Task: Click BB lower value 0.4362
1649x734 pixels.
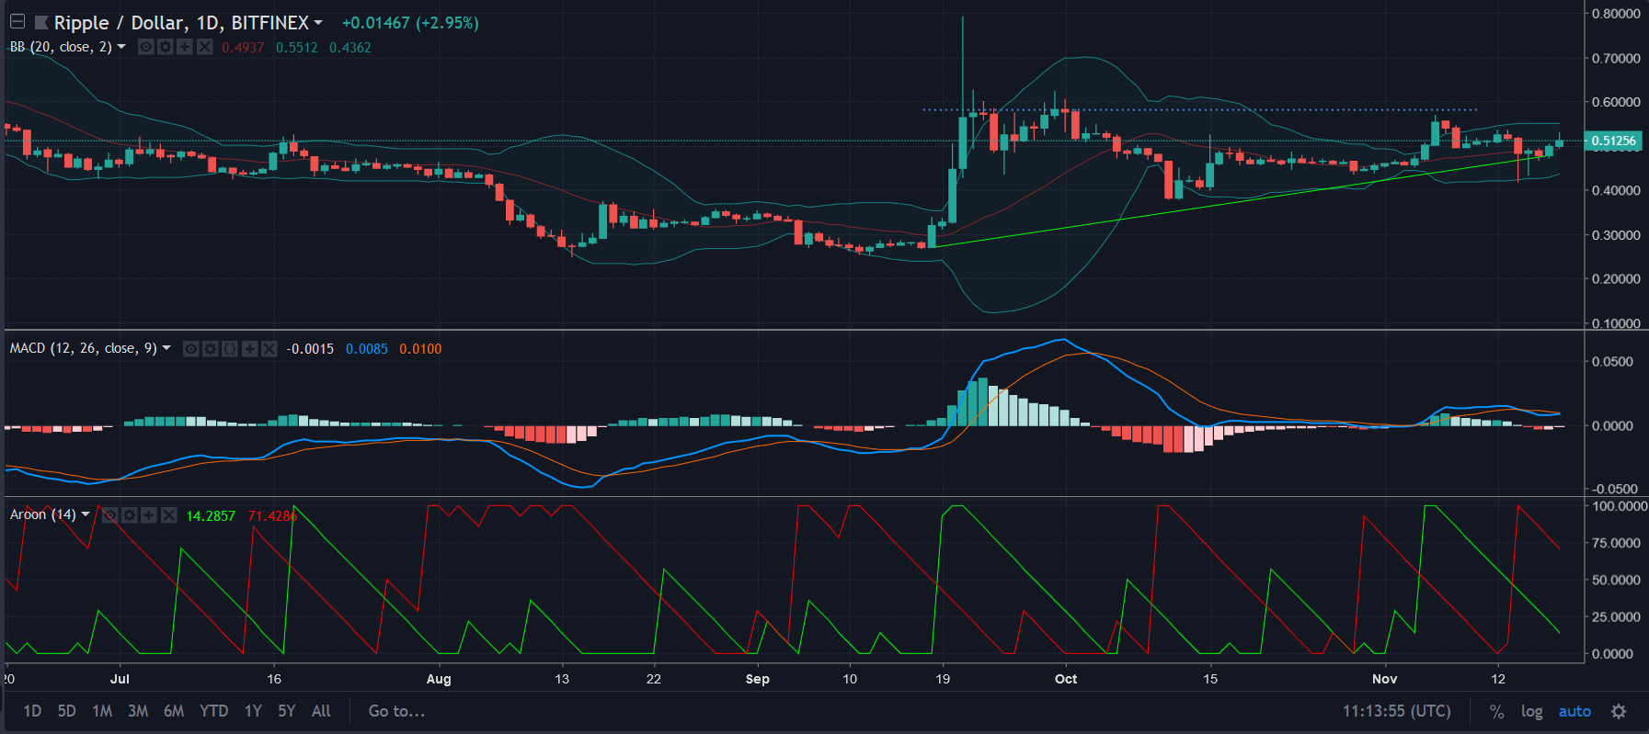Action: 350,48
